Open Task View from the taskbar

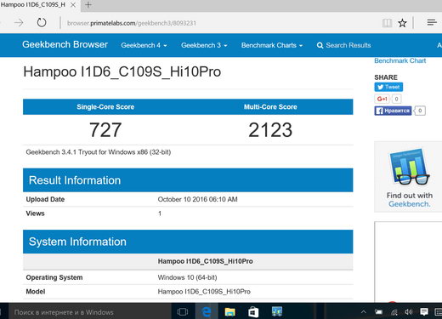coord(183,312)
